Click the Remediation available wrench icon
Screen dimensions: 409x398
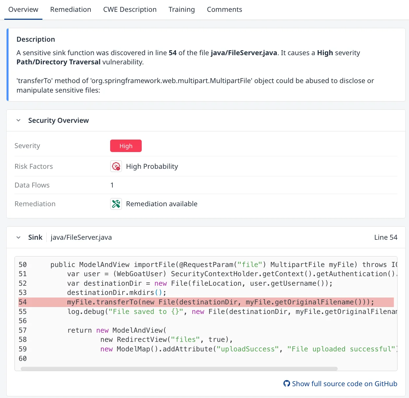coord(116,204)
